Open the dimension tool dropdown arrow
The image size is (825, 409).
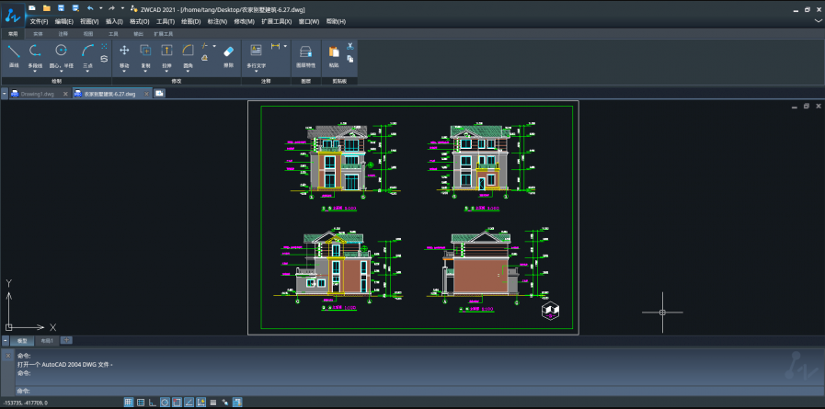click(x=285, y=46)
